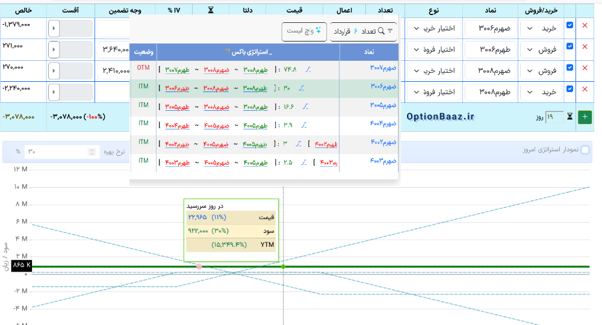Image resolution: width=602 pixels, height=325 pixels.
Task: Open payoff chart icon for ضهرم۴۰۰۲ row
Action: tap(299, 144)
